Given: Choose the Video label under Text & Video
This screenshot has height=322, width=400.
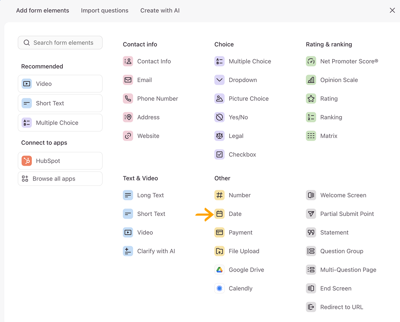Looking at the screenshot, I should tap(145, 233).
